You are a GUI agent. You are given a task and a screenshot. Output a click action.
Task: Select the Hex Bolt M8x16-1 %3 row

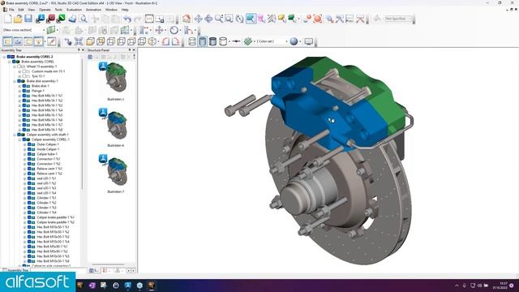(x=47, y=105)
